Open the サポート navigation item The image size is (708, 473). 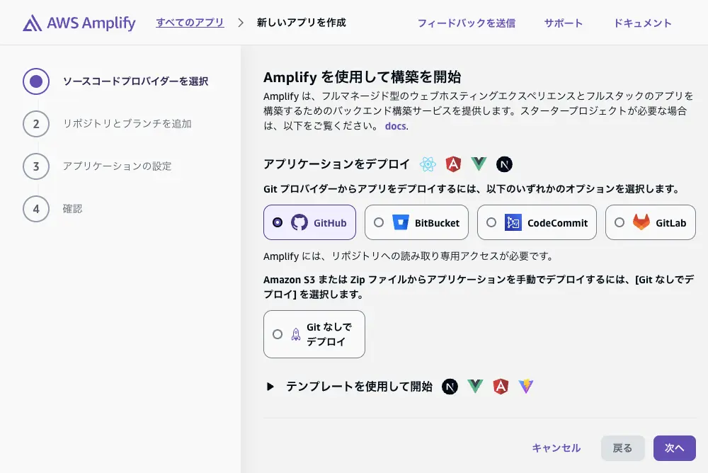tap(563, 22)
